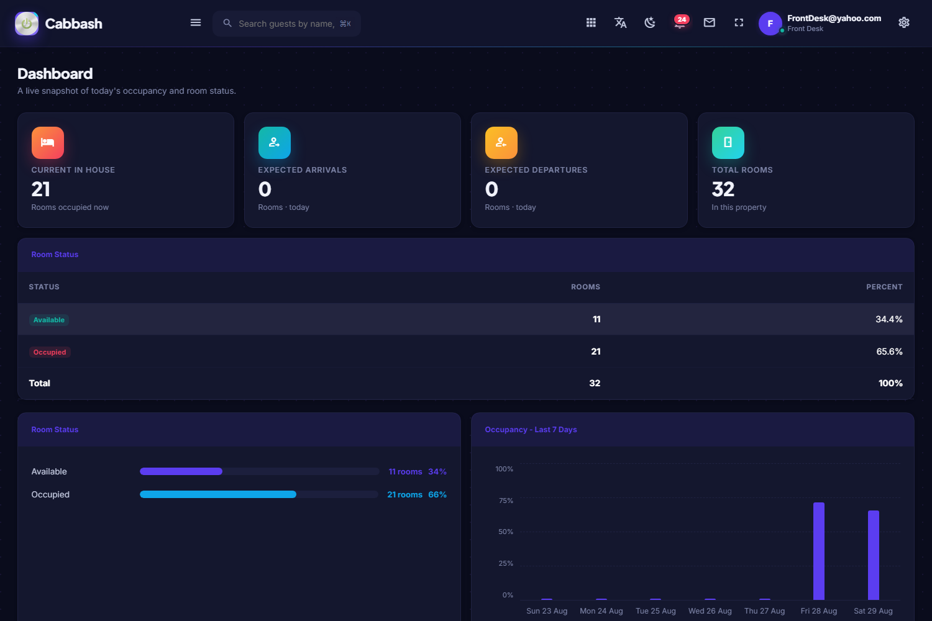Click the 34.4% percent cell

point(889,319)
